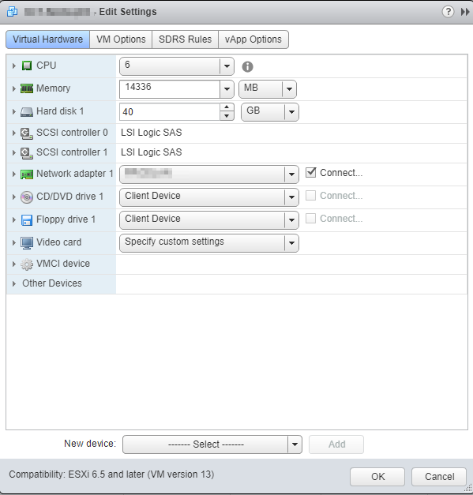Toggle the CD/DVD drive 1 Connect checkbox
Screen dimensions: 473x495
coord(310,196)
